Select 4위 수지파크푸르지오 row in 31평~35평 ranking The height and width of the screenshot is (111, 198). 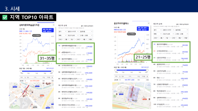(x=75, y=67)
